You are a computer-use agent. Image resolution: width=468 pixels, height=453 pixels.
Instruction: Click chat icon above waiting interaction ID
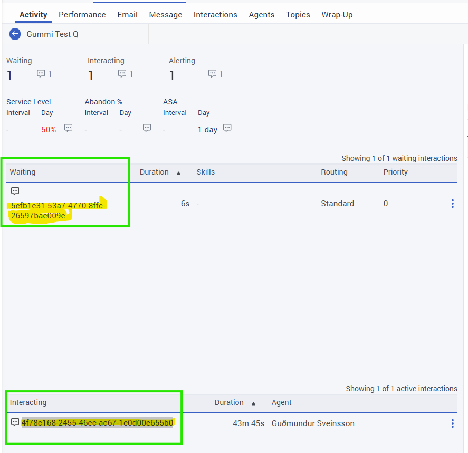[x=15, y=191]
